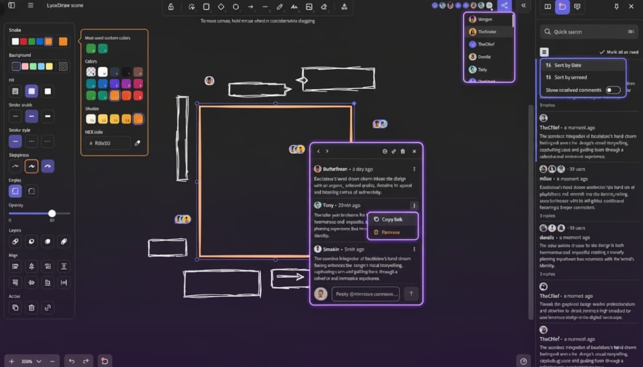Go to next comment with right chevron
The width and height of the screenshot is (643, 367).
point(327,151)
